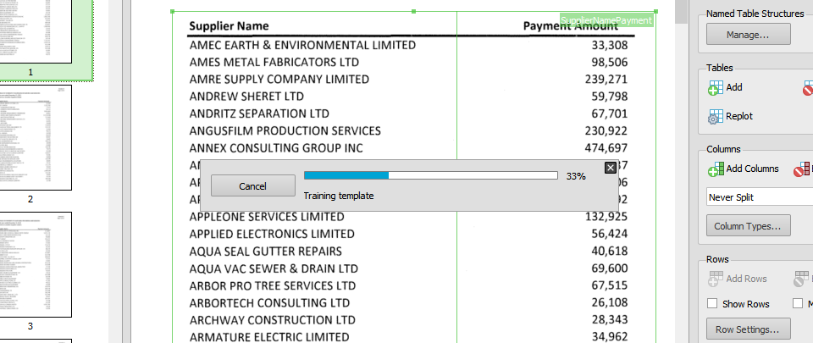Select page 2 thumbnail

pyautogui.click(x=36, y=138)
